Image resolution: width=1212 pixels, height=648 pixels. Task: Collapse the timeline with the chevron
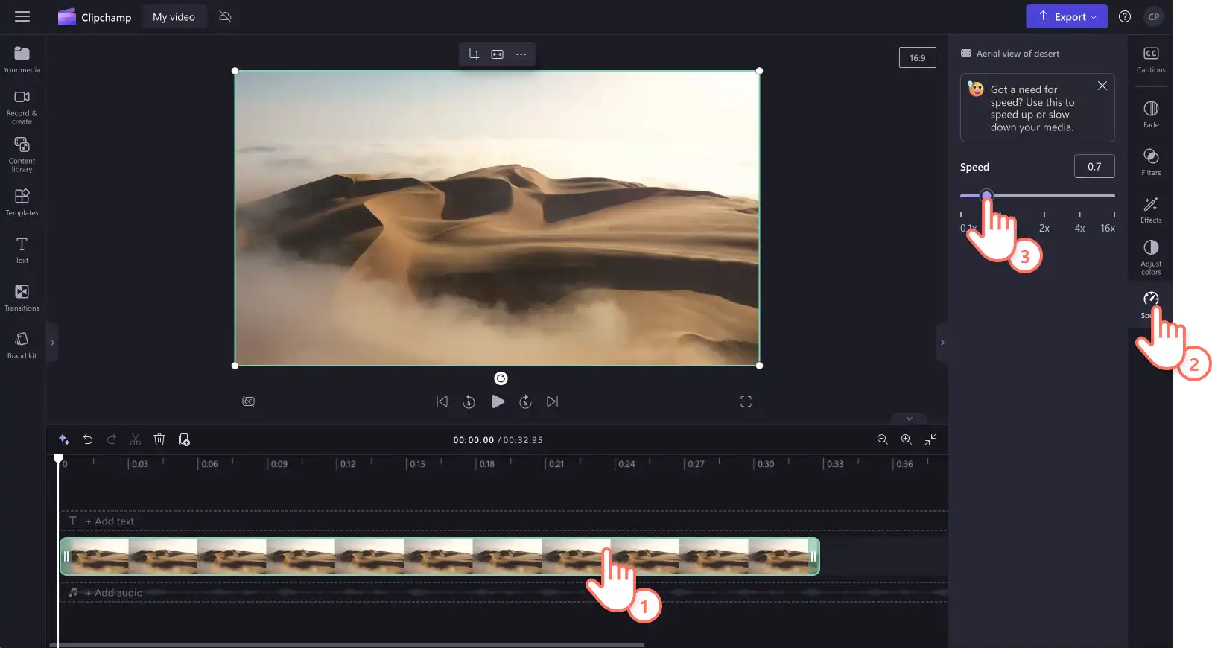[909, 419]
